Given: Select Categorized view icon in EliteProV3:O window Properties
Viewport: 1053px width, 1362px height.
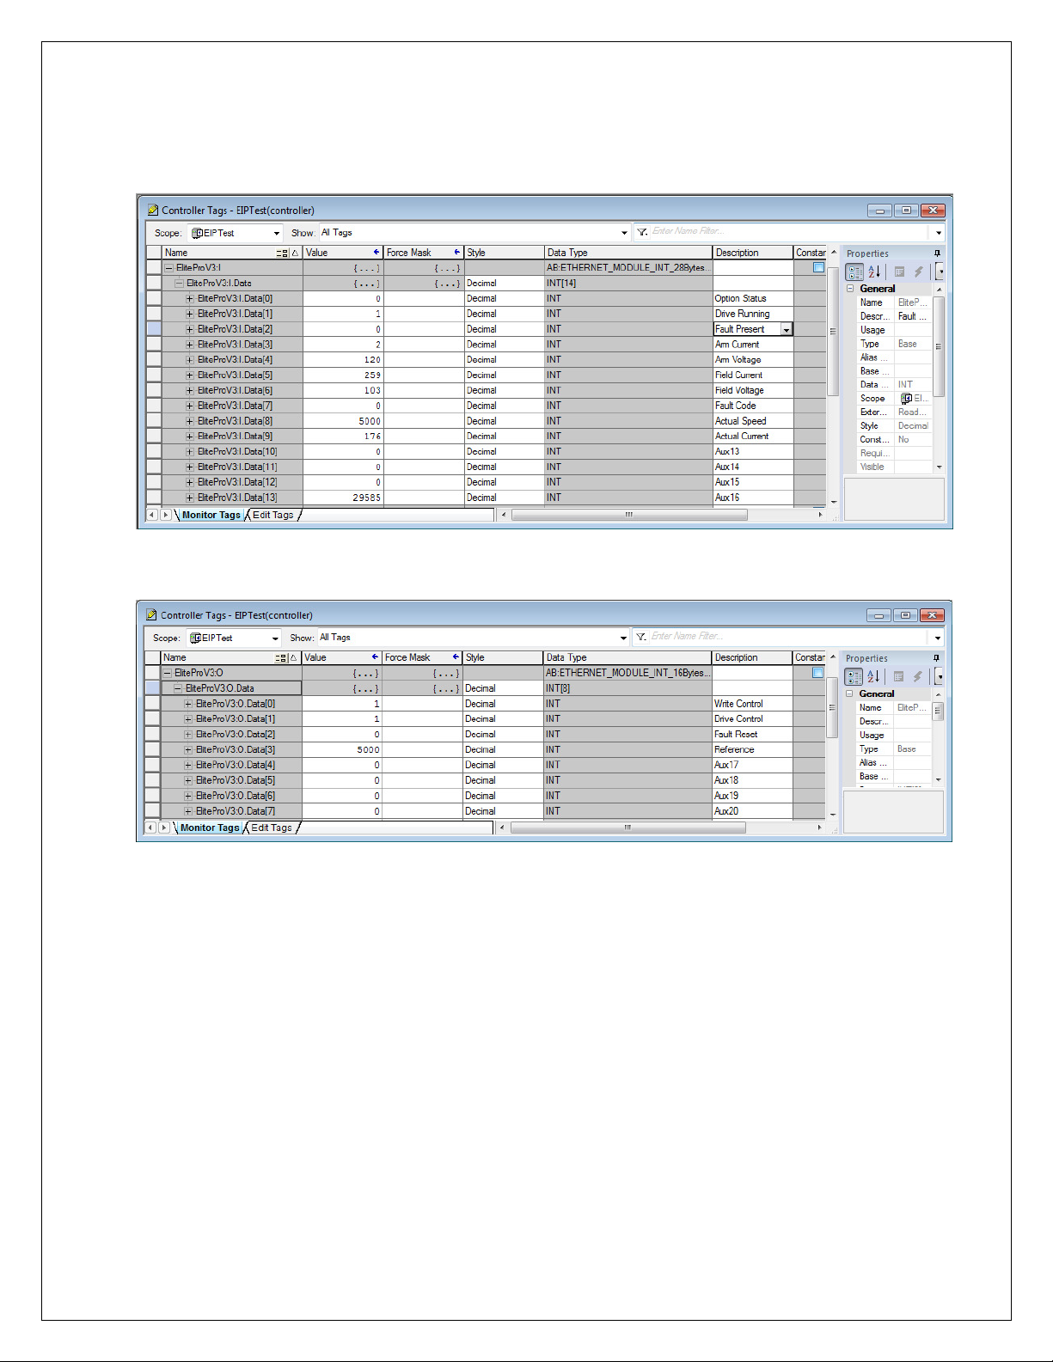Looking at the screenshot, I should pyautogui.click(x=854, y=677).
